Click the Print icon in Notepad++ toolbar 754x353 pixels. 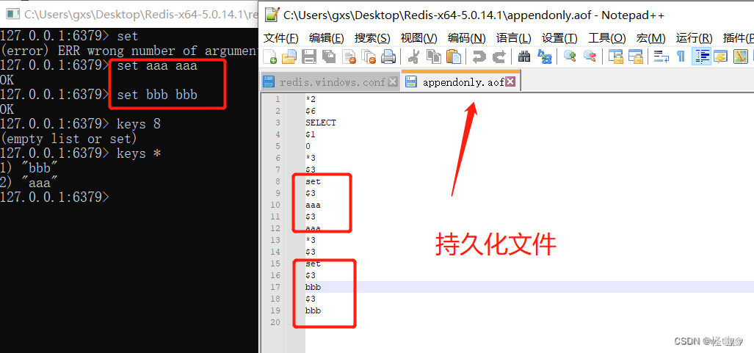pyautogui.click(x=388, y=57)
